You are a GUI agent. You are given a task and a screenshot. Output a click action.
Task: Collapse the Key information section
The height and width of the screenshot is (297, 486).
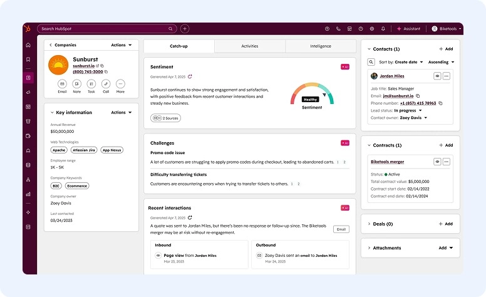coord(52,112)
